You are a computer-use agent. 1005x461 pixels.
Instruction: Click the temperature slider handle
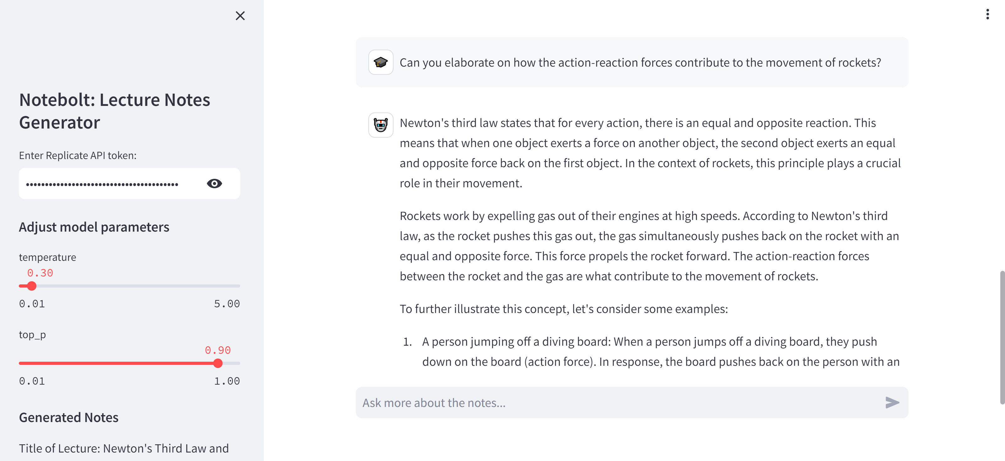pos(32,286)
